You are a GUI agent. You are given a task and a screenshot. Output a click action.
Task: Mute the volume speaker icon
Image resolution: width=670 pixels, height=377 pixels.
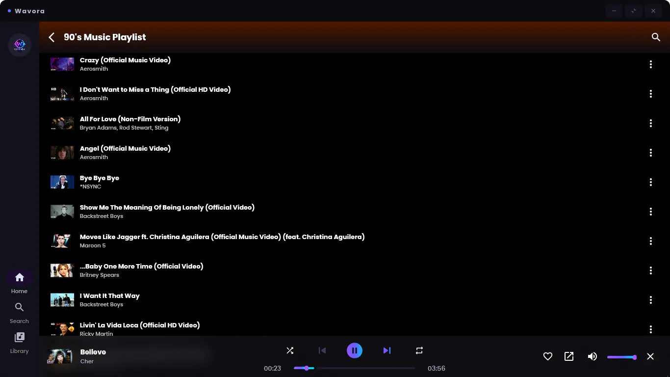(593, 356)
